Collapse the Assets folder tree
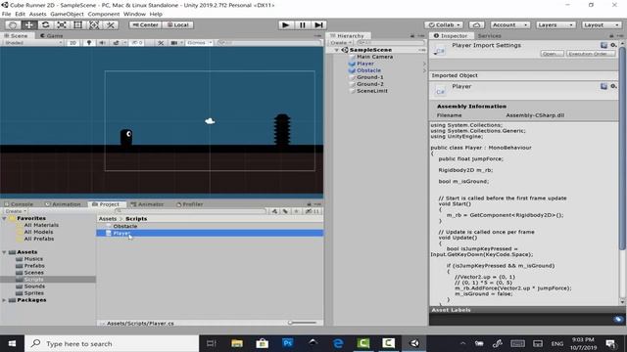The image size is (627, 352). [4, 252]
